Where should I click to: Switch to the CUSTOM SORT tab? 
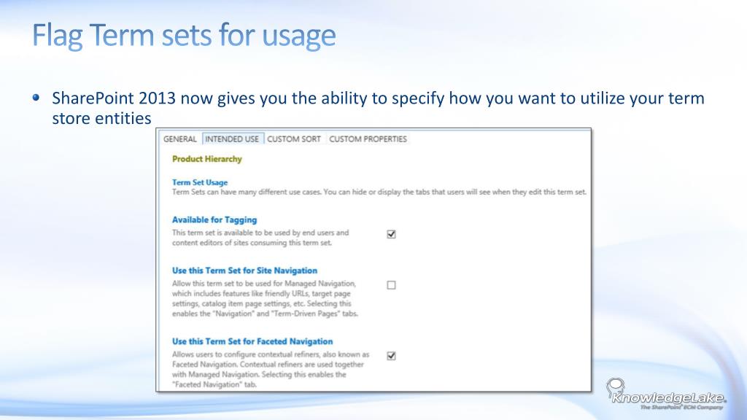(x=293, y=139)
